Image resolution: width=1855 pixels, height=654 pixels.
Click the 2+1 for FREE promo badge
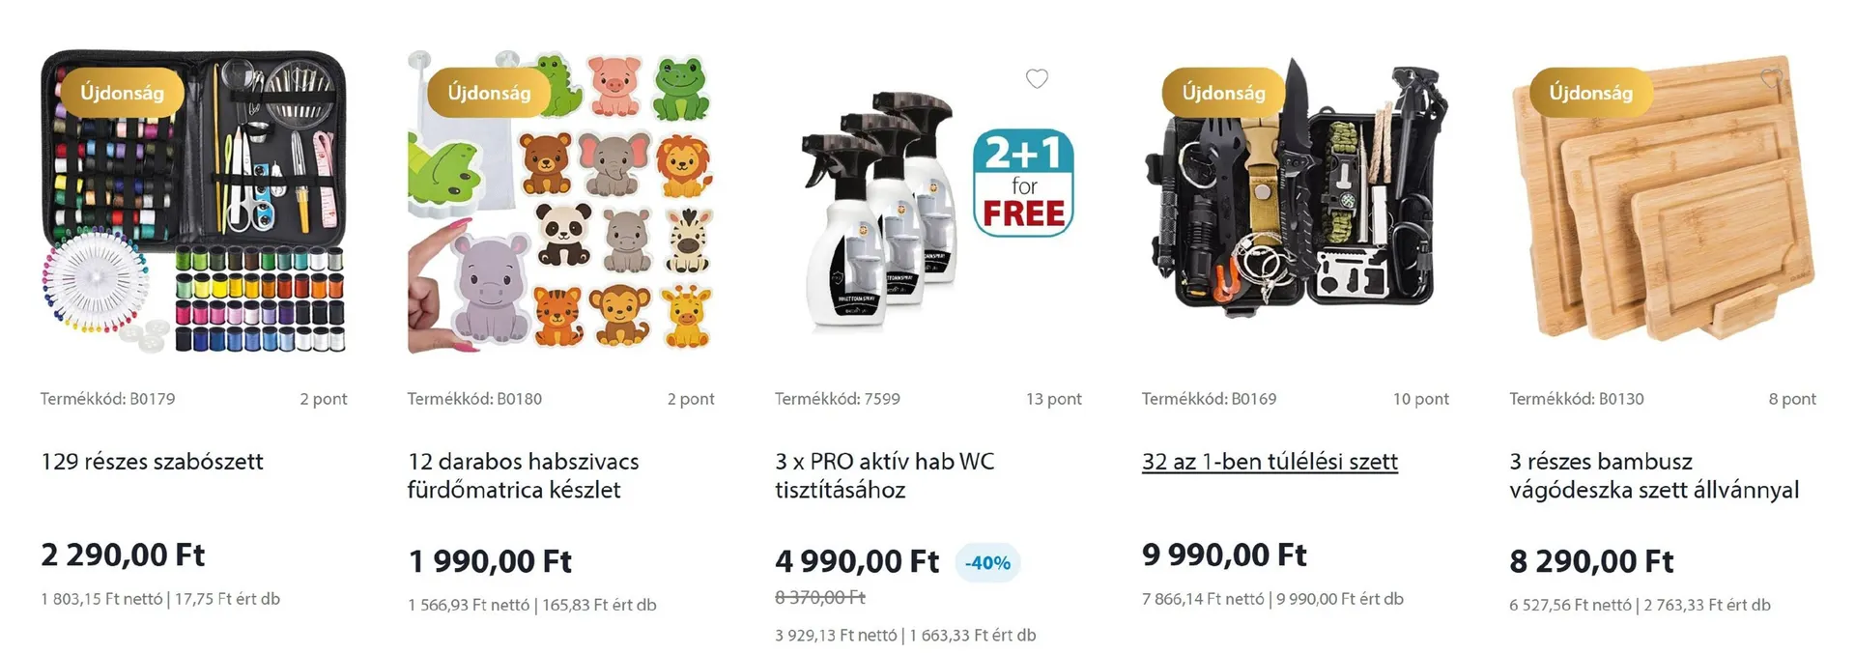[x=1023, y=183]
